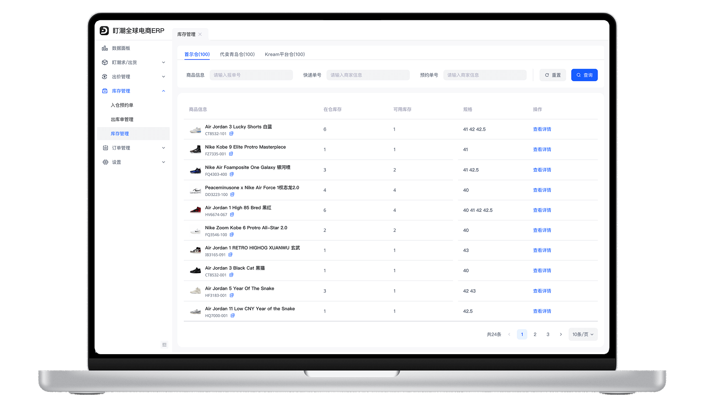Expand the 订单管理 menu chevron
704x401 pixels.
click(x=164, y=148)
